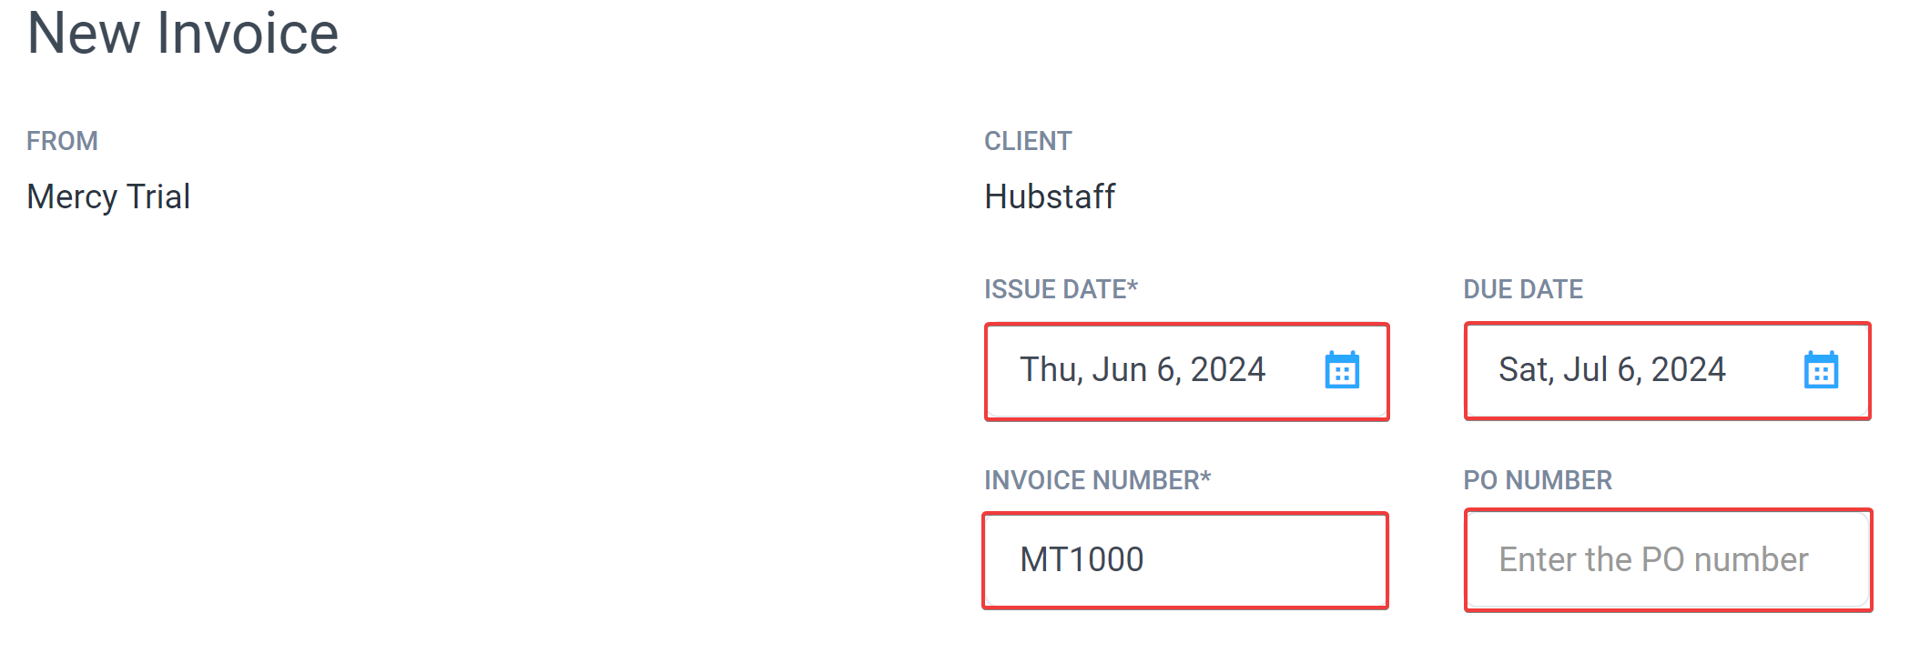Click the year 2024 in the due date
Viewport: 1930px width, 663px height.
[x=1689, y=369]
